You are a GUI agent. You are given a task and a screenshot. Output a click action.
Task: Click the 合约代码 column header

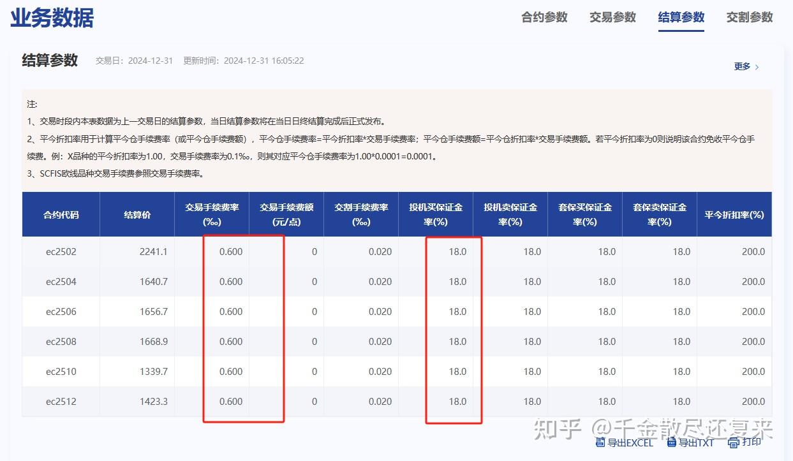[61, 215]
